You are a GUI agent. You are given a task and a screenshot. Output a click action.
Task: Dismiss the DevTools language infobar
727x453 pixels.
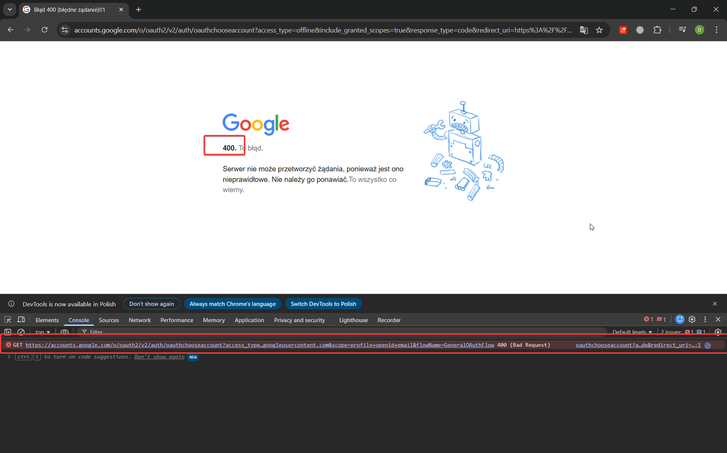[x=715, y=304]
